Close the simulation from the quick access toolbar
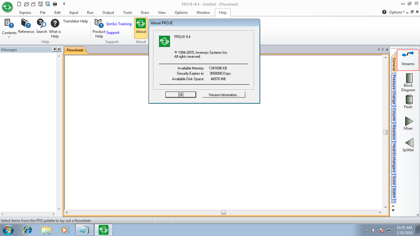The image size is (420, 236). pos(33,4)
